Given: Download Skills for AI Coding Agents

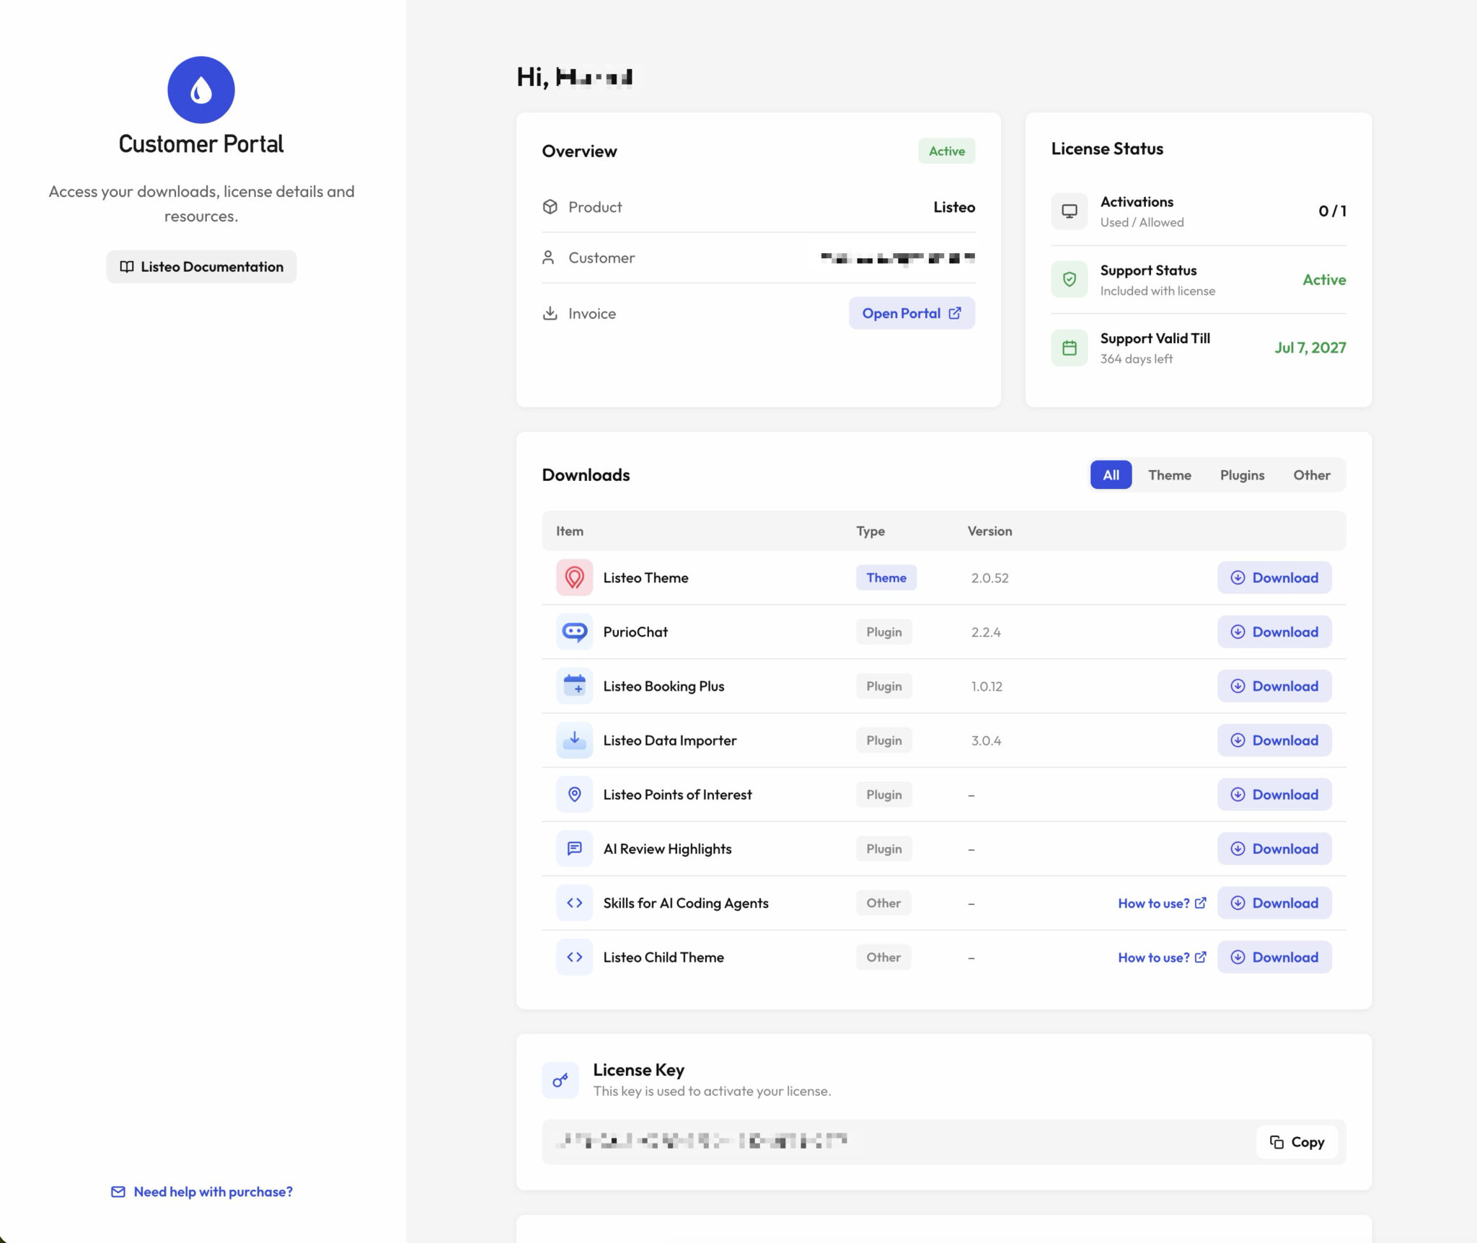Looking at the screenshot, I should click(1274, 903).
